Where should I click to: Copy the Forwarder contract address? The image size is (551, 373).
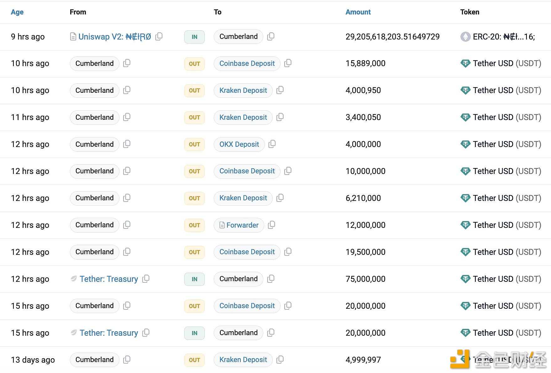pyautogui.click(x=271, y=225)
